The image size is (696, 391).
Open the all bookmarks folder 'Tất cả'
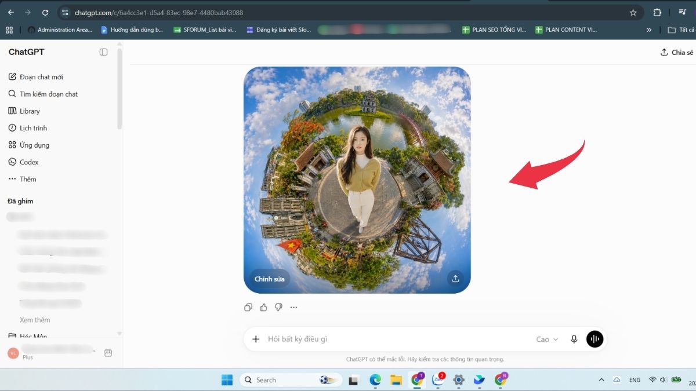pos(681,30)
